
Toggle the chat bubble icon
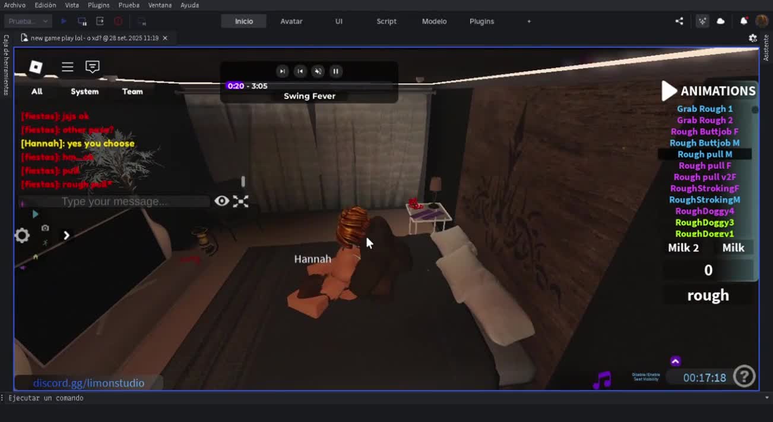tap(92, 67)
